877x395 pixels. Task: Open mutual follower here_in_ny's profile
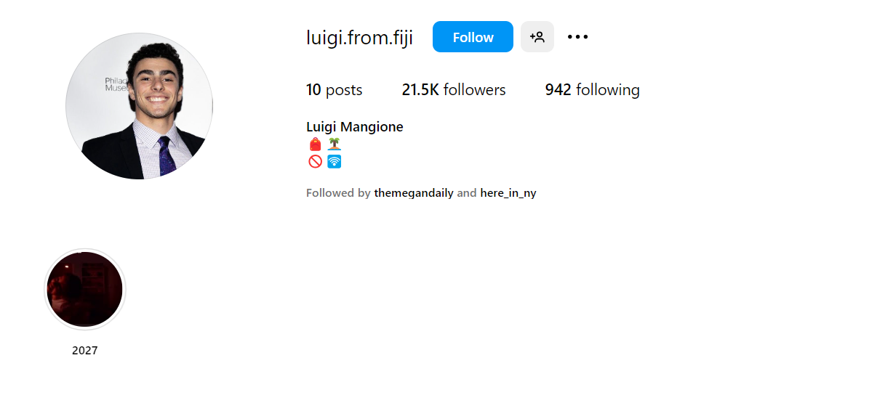tap(508, 193)
